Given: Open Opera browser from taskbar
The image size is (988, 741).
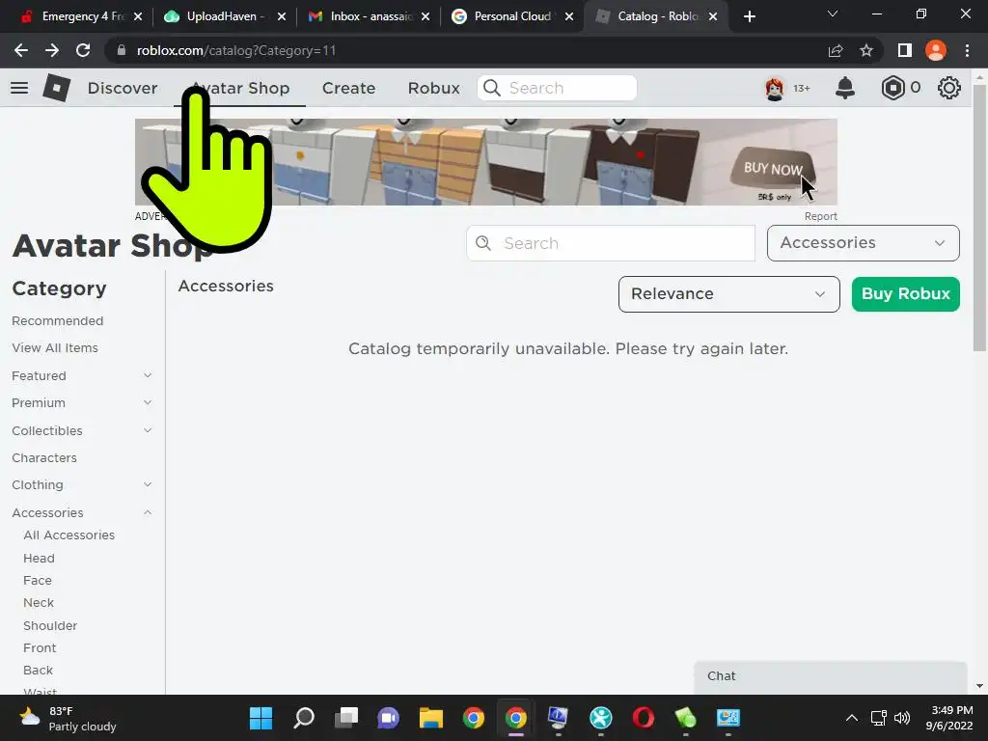Looking at the screenshot, I should tap(643, 718).
